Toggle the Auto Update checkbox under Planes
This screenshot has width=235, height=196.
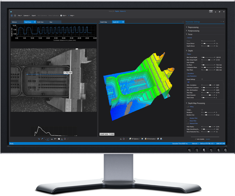click(202, 62)
